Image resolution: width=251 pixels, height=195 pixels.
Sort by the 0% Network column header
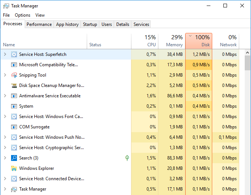(x=226, y=41)
